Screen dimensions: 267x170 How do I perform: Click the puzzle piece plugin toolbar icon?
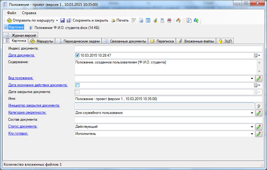pyautogui.click(x=196, y=20)
